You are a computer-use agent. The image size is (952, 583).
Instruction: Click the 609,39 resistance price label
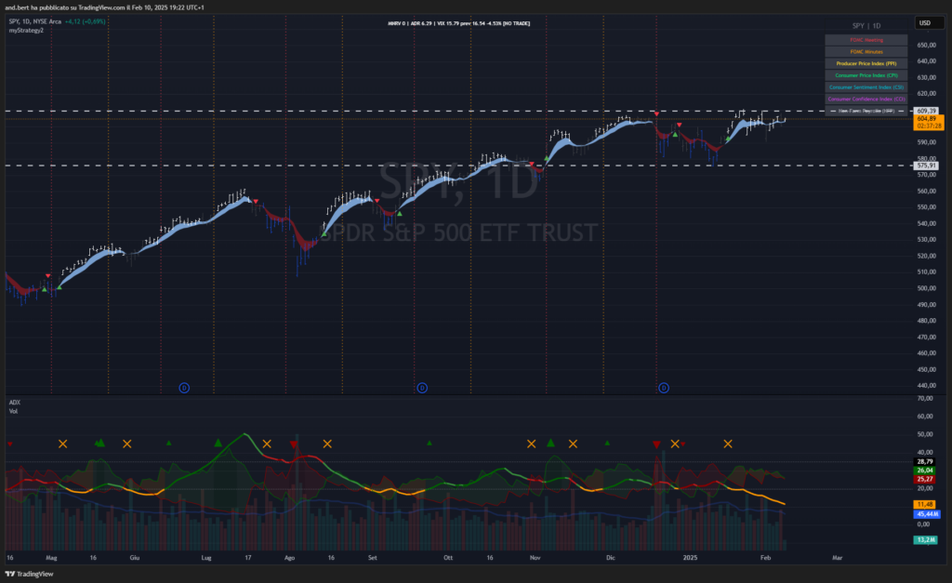tap(926, 111)
